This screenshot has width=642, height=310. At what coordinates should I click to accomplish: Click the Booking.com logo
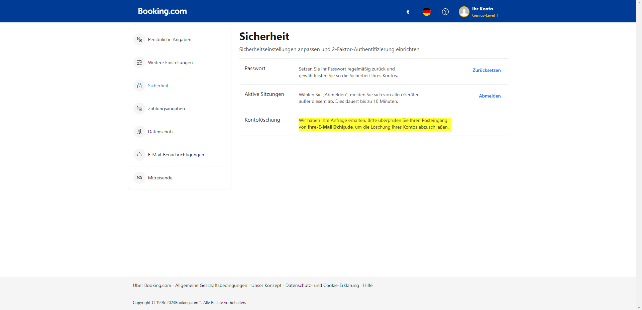tap(162, 11)
